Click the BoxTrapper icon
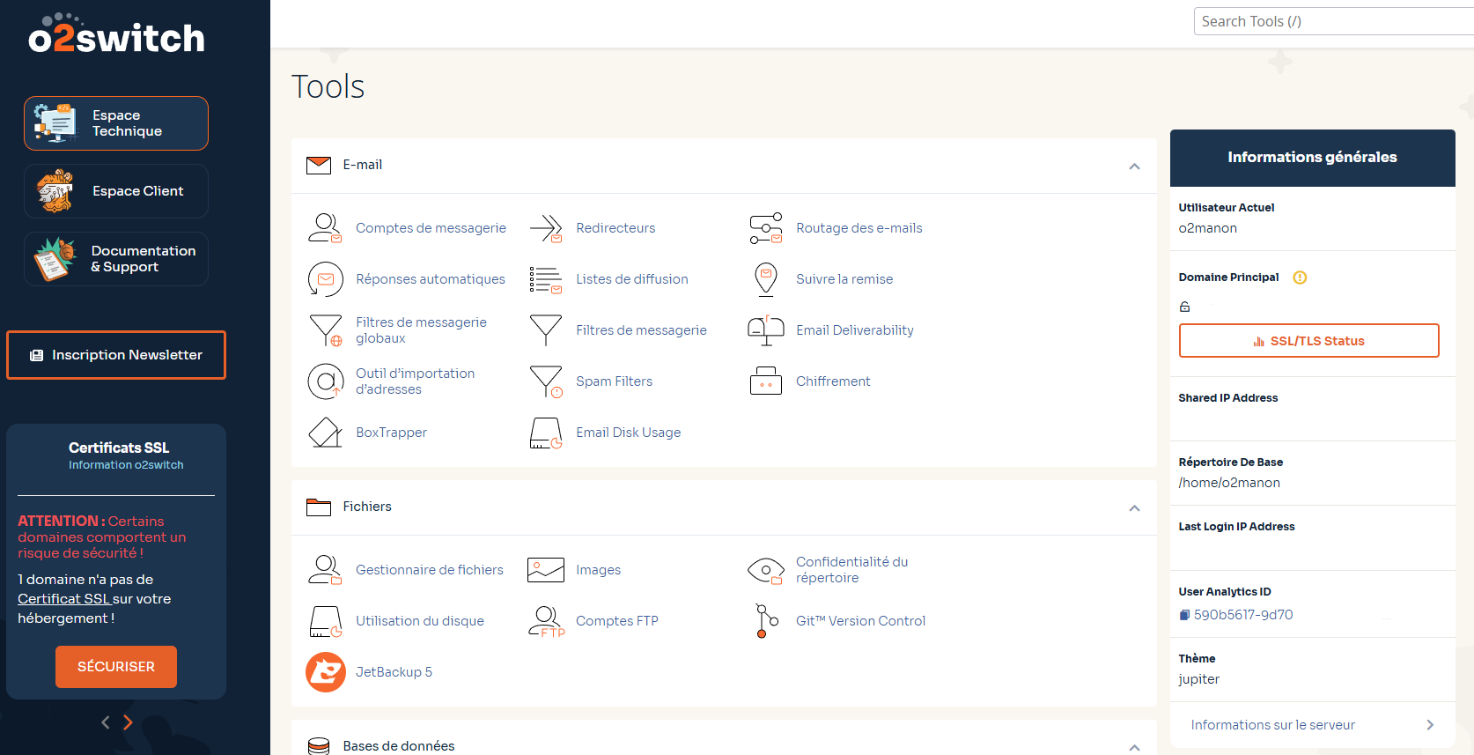 click(326, 433)
